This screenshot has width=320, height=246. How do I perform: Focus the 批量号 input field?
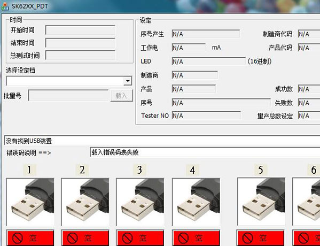click(68, 95)
